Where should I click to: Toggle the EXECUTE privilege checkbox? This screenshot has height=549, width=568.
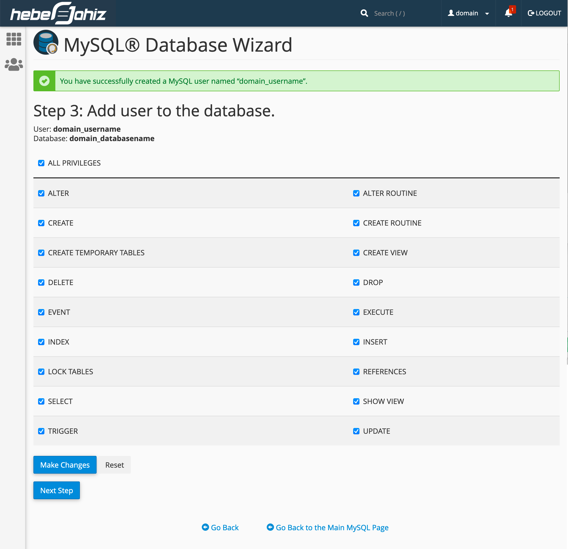[x=356, y=312]
